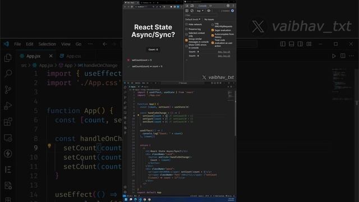
Task: Create a live expression with the eye icon
Action: pyautogui.click(x=209, y=11)
